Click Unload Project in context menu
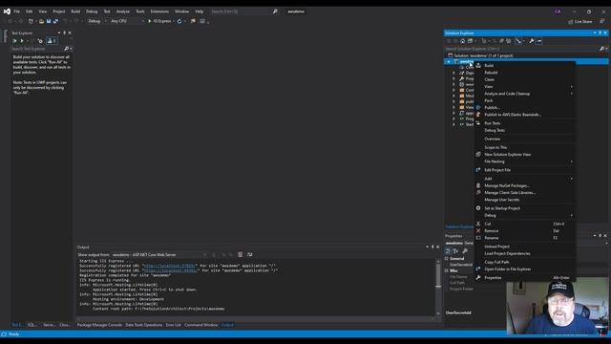 point(524,247)
